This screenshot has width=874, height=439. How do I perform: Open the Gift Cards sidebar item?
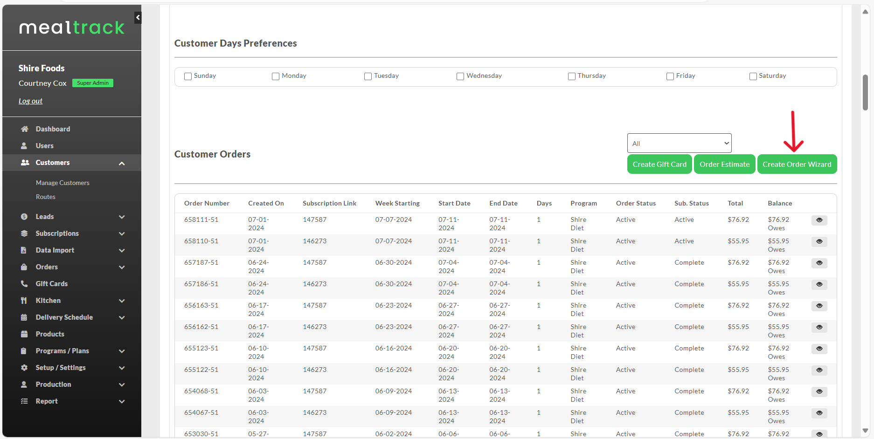pyautogui.click(x=52, y=284)
